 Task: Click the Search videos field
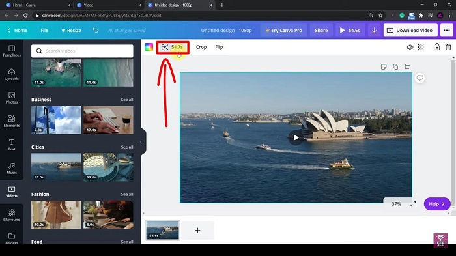pos(82,51)
